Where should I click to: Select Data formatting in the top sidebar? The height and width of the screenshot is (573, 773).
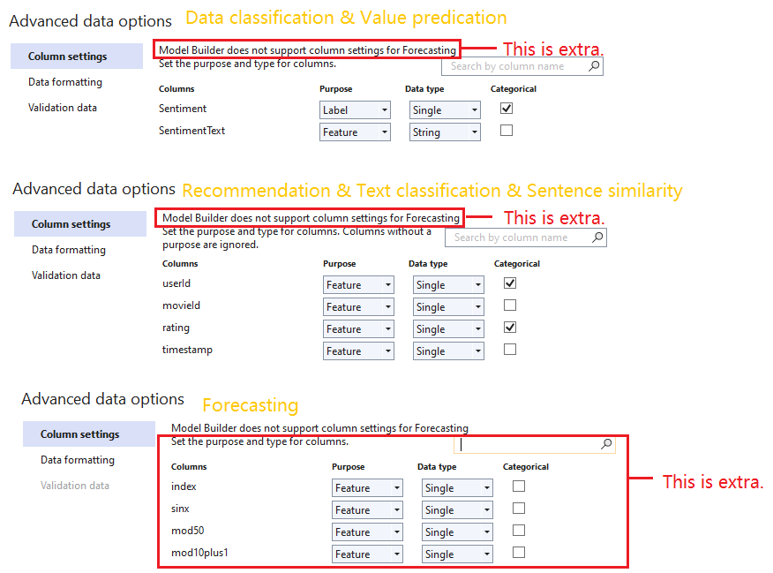(x=65, y=82)
